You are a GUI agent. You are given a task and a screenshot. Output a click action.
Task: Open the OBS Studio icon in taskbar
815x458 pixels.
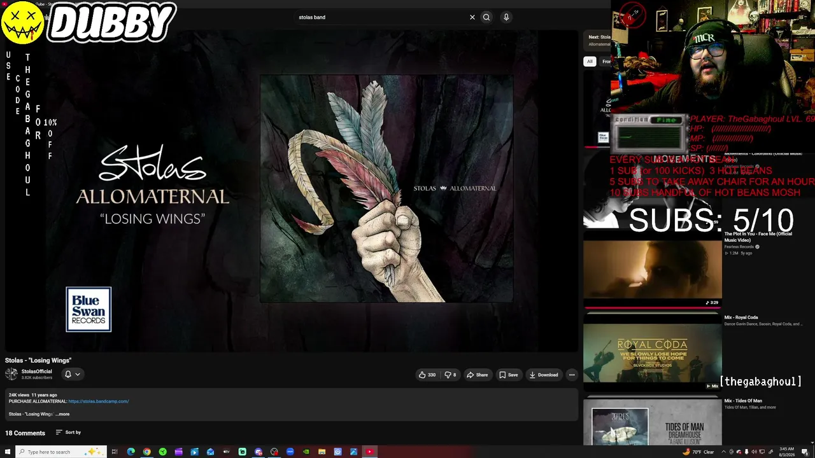coord(274,452)
